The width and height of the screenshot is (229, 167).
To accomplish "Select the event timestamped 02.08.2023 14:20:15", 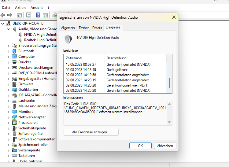I will 115,80.
